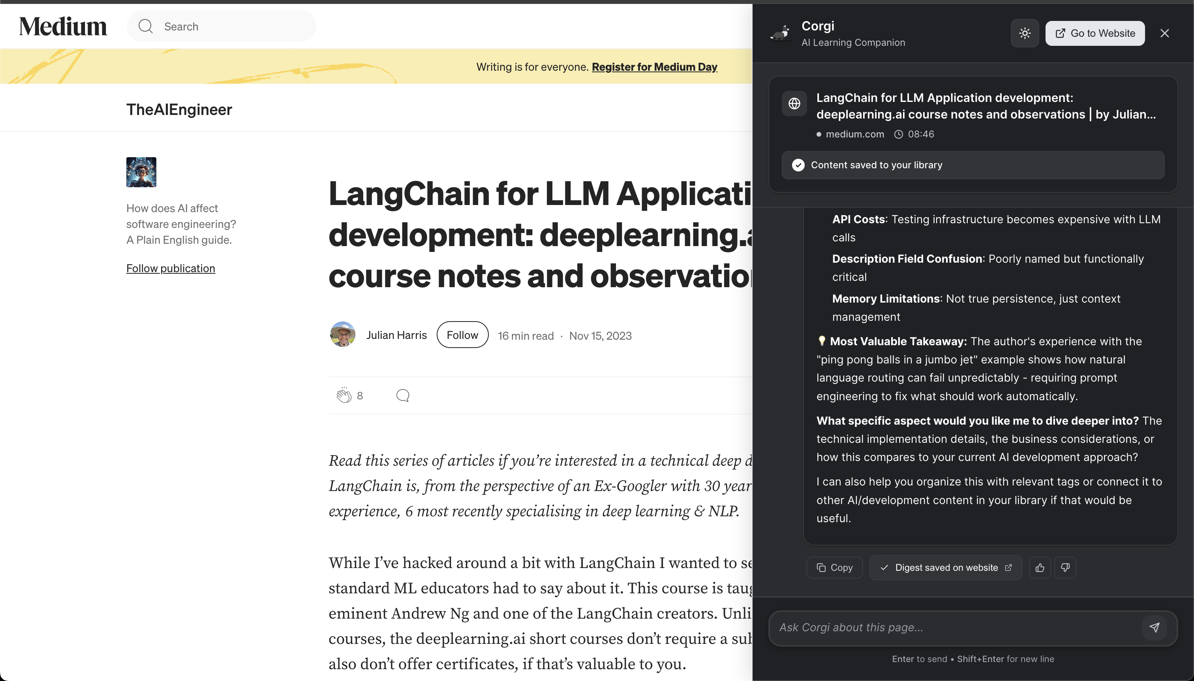1194x681 pixels.
Task: Click Follow publication link
Action: point(171,268)
